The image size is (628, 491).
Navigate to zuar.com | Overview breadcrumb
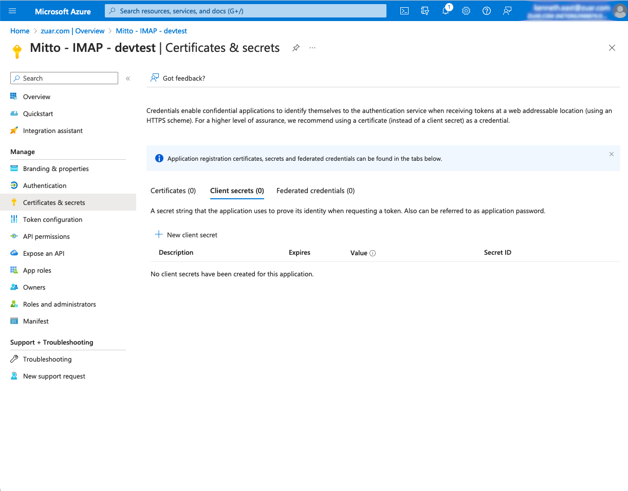[x=72, y=31]
